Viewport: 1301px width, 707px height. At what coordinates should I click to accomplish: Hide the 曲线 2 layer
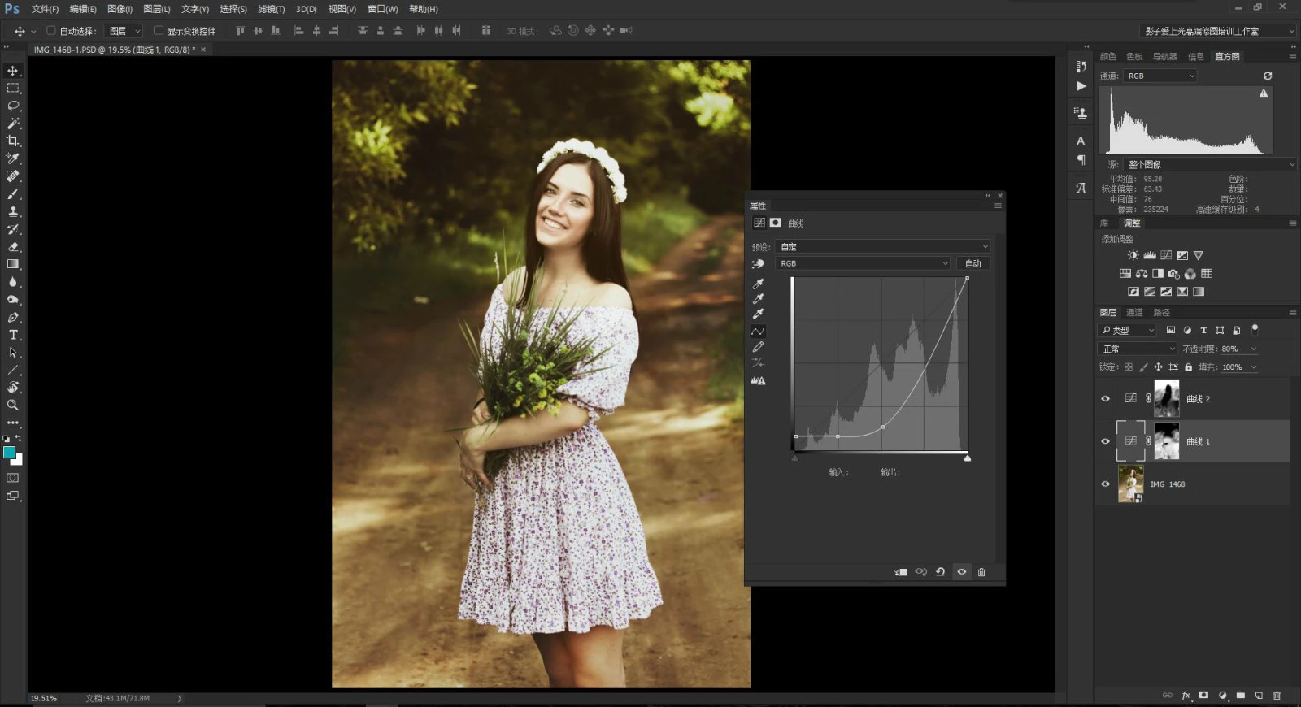coord(1105,399)
